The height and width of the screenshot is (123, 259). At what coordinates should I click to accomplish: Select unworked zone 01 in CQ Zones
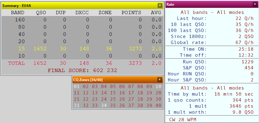tap(76, 87)
